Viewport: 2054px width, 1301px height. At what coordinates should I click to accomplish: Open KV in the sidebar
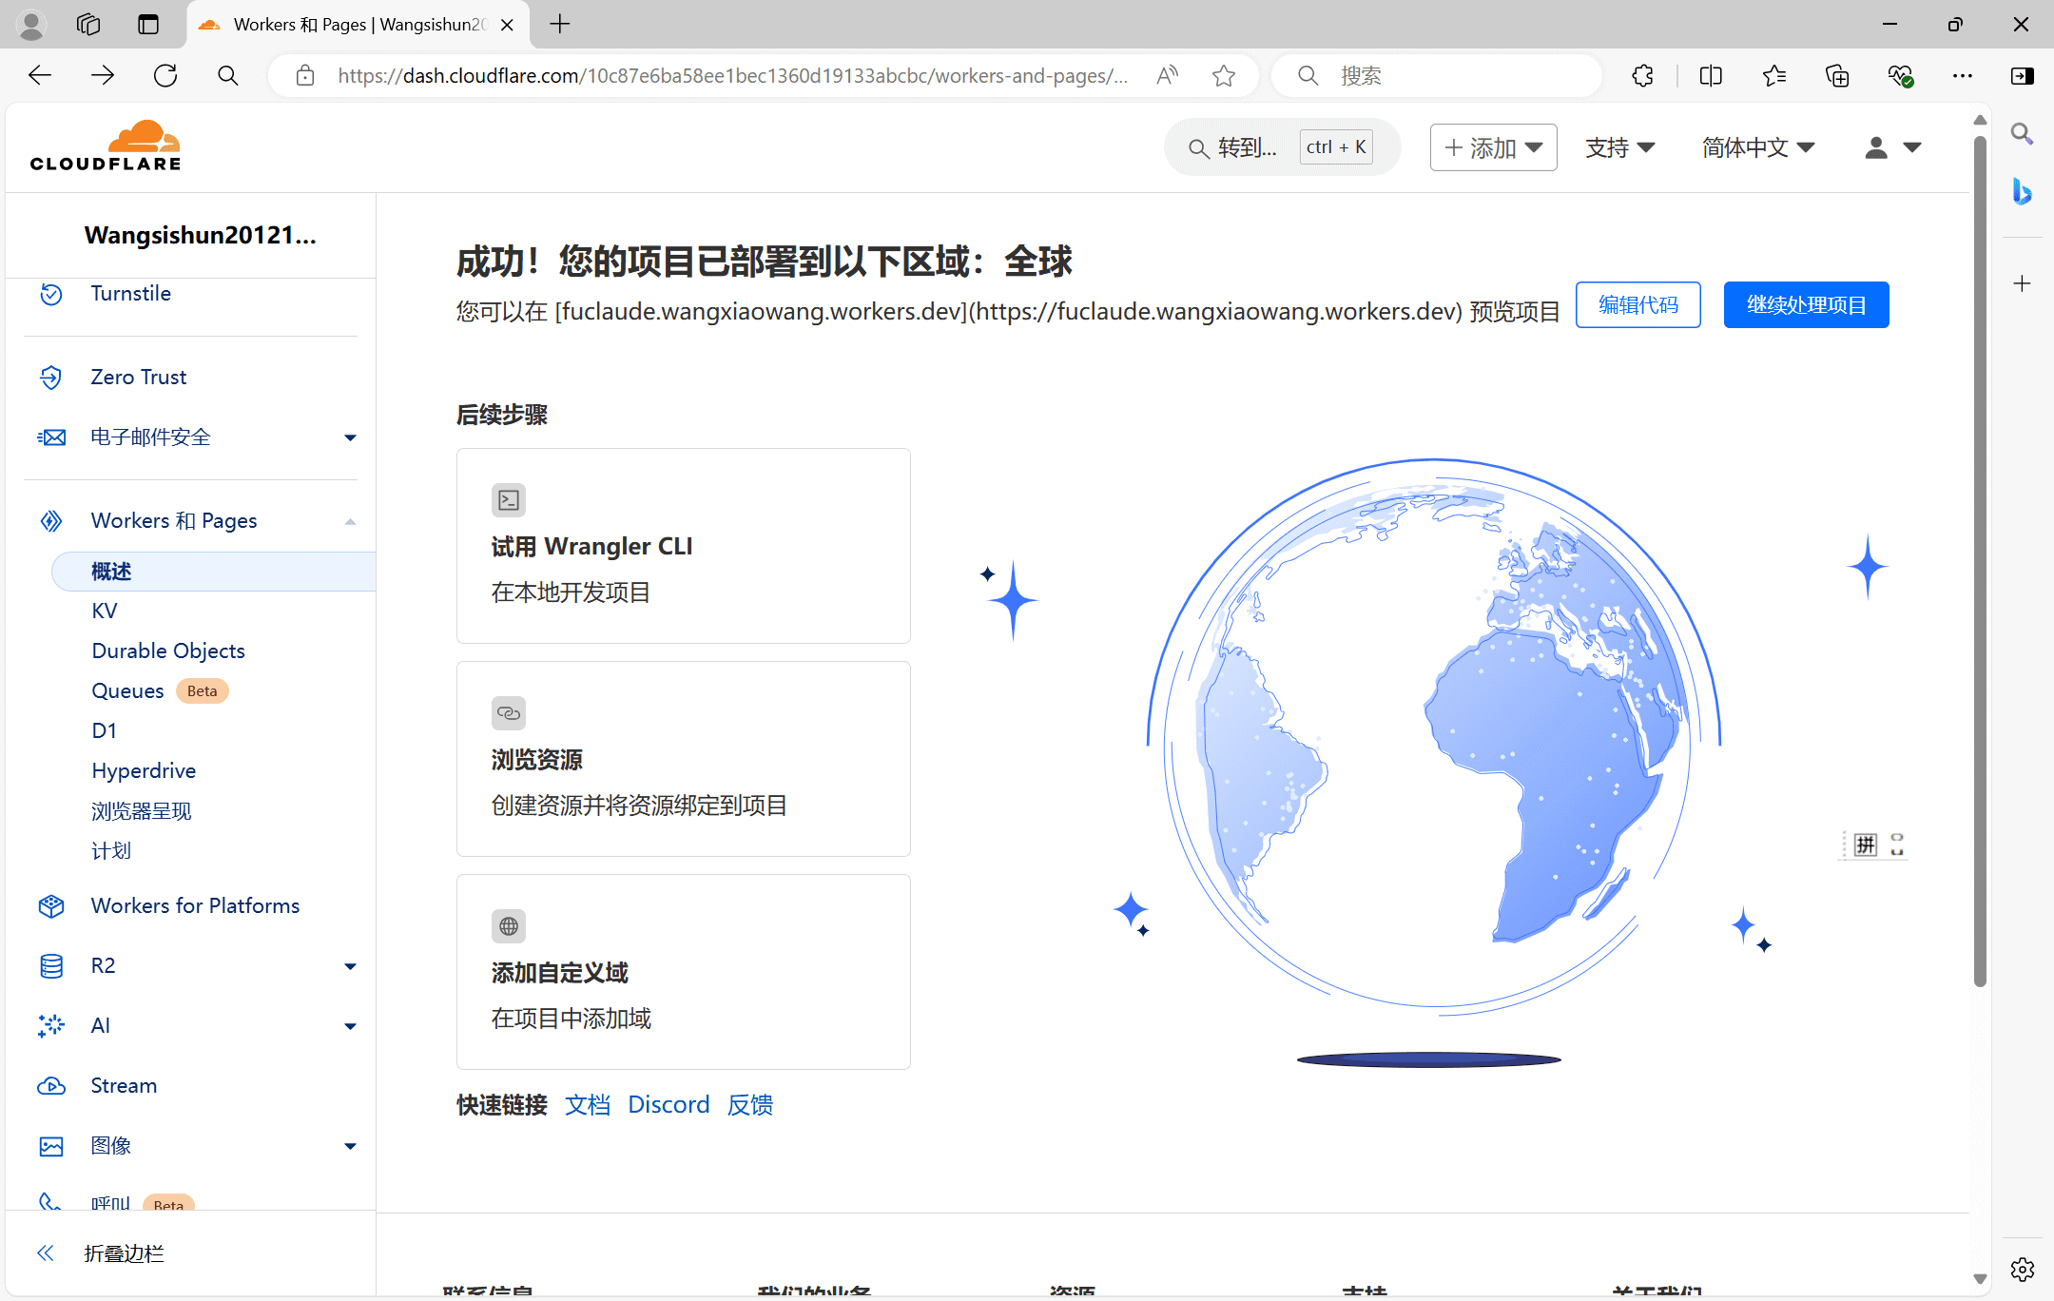105,612
